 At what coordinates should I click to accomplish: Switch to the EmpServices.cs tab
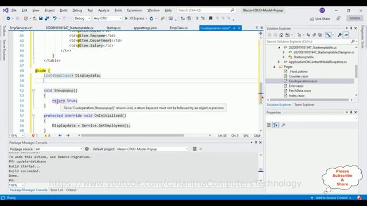[21, 28]
